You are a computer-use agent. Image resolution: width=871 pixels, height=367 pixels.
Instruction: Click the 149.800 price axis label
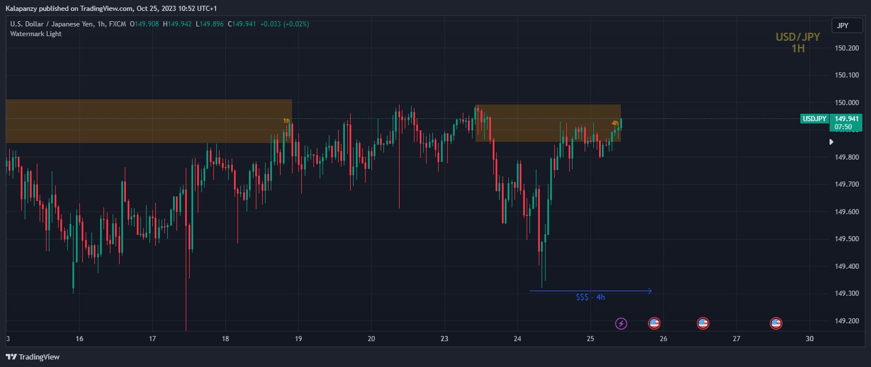pyautogui.click(x=846, y=157)
